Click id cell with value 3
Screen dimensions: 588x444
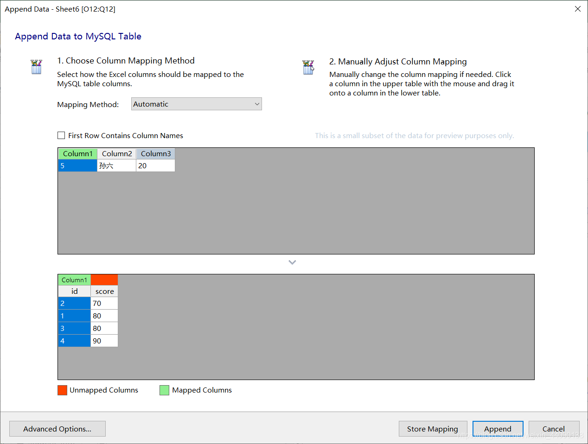tap(74, 328)
